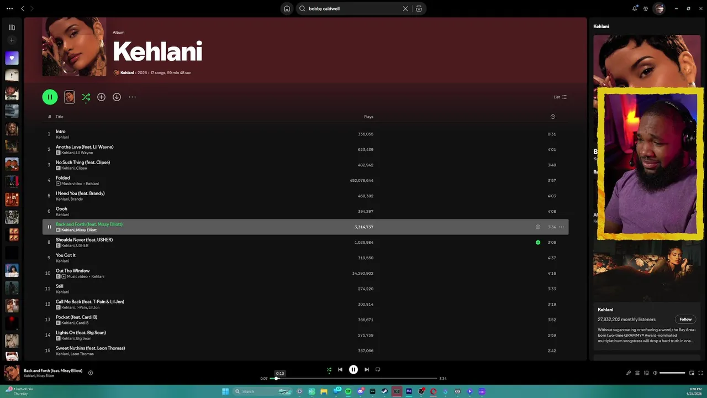Add Back and Forth to Liked Songs
Viewport: 707px width, 398px height.
(x=537, y=227)
